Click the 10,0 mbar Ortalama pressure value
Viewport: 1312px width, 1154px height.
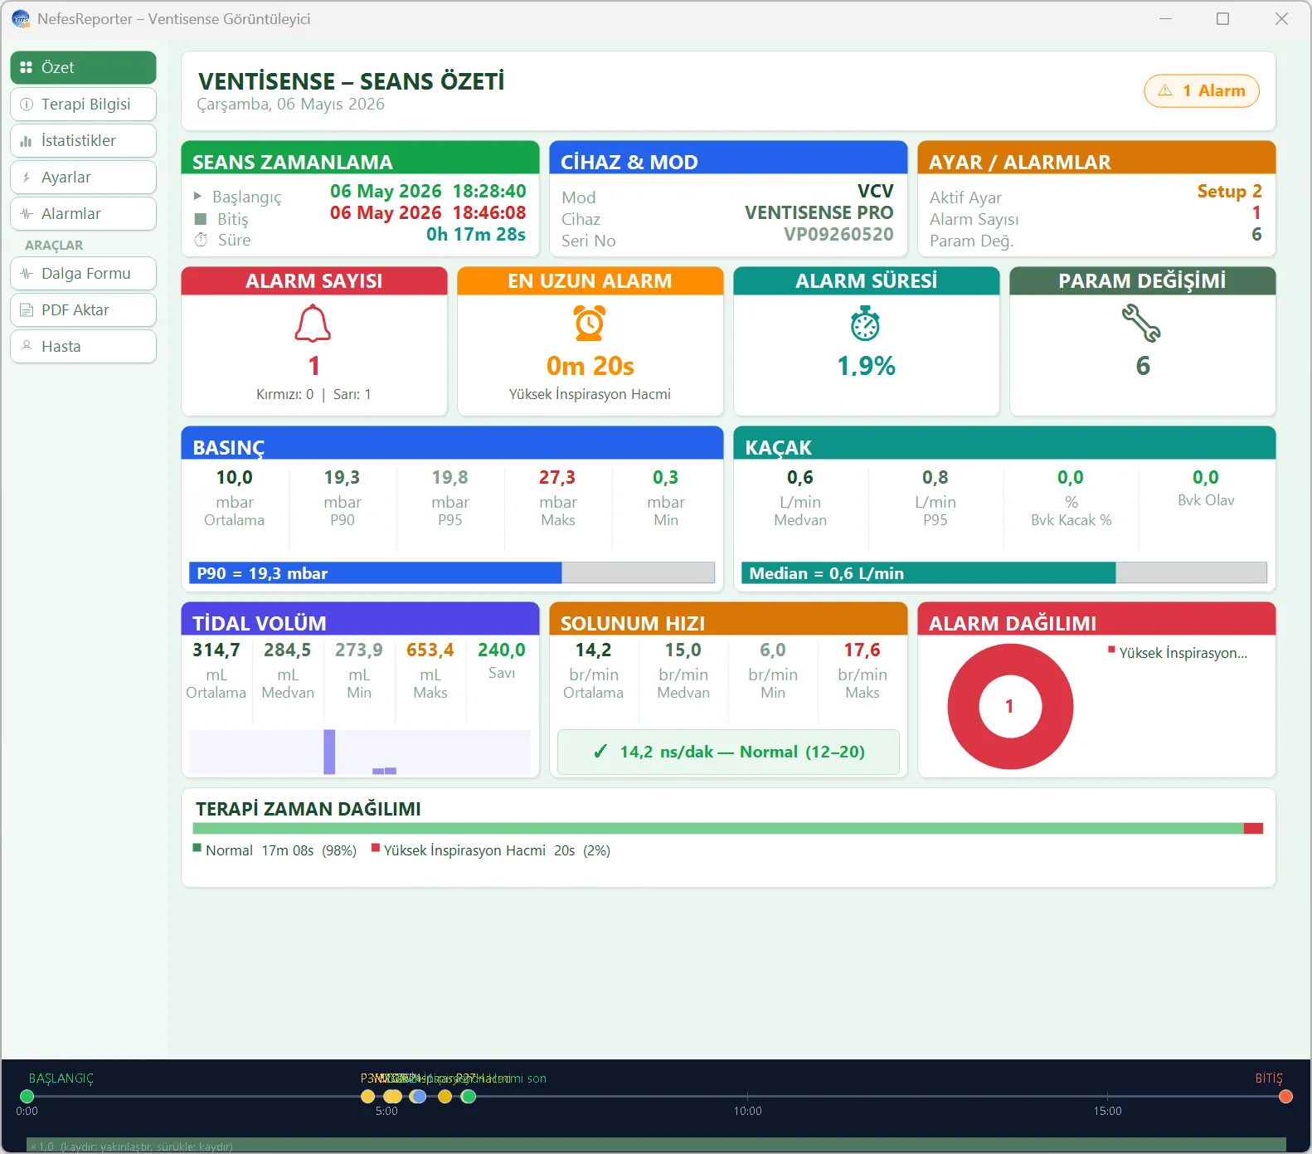click(234, 477)
